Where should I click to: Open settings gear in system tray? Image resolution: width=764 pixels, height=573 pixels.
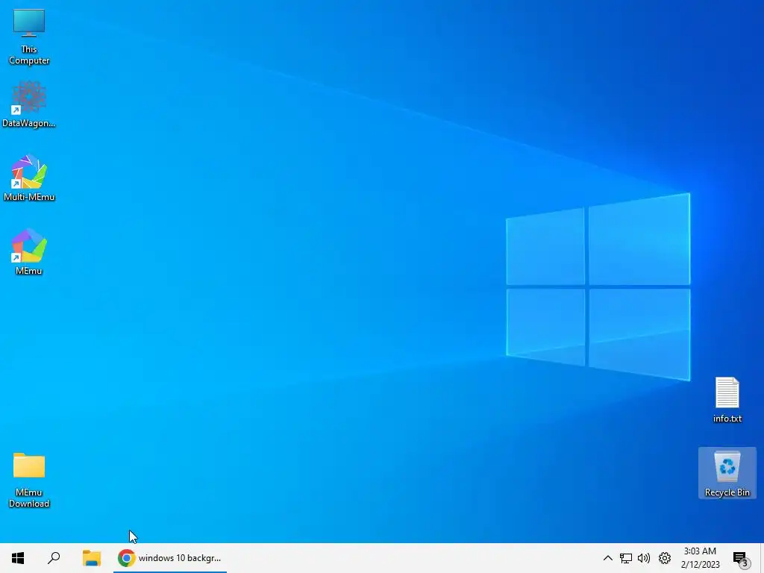665,558
